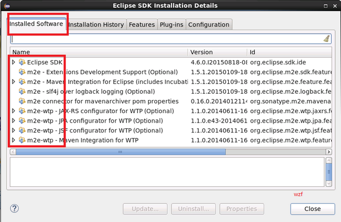Sort the list by Name column header
This screenshot has width=341, height=222.
point(99,52)
